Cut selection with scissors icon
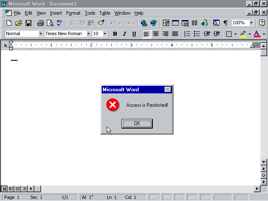 coord(72,23)
